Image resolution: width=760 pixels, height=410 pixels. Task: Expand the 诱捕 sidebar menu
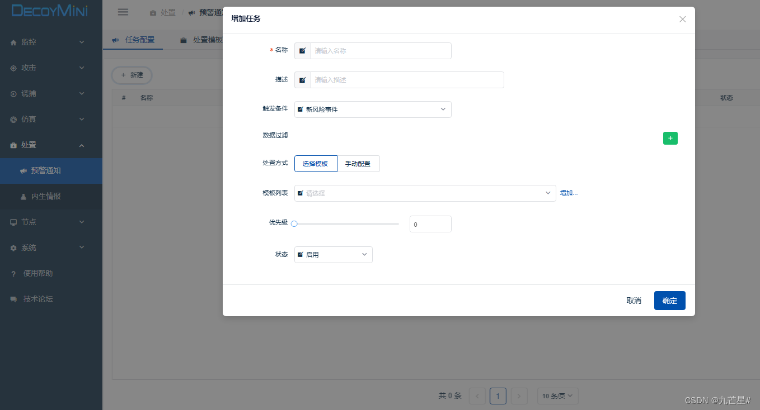click(x=51, y=94)
